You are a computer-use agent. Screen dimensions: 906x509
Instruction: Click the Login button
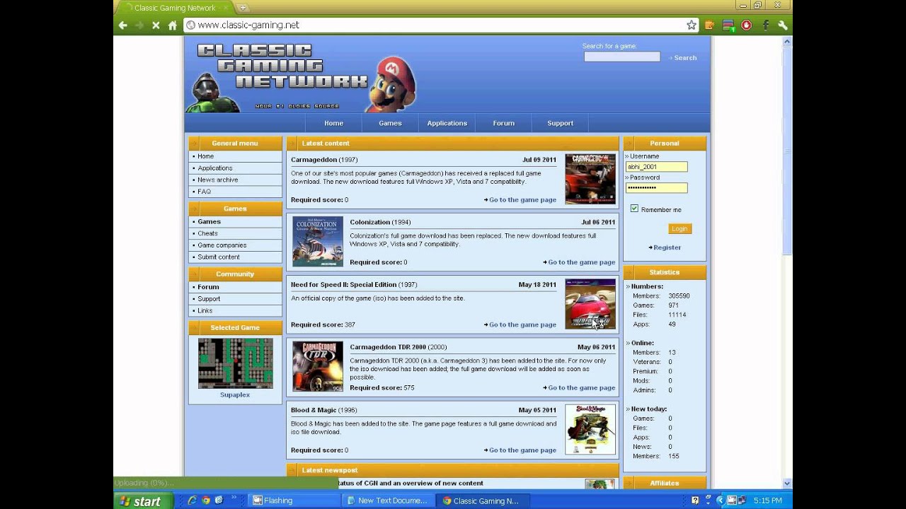(x=679, y=228)
